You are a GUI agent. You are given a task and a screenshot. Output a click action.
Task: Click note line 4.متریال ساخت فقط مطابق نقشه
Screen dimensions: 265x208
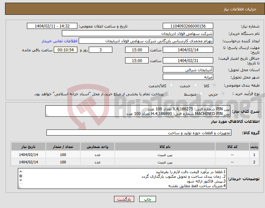click(x=197, y=186)
